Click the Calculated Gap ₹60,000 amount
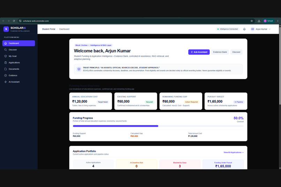The width and height of the screenshot is (281, 187). tap(134, 136)
